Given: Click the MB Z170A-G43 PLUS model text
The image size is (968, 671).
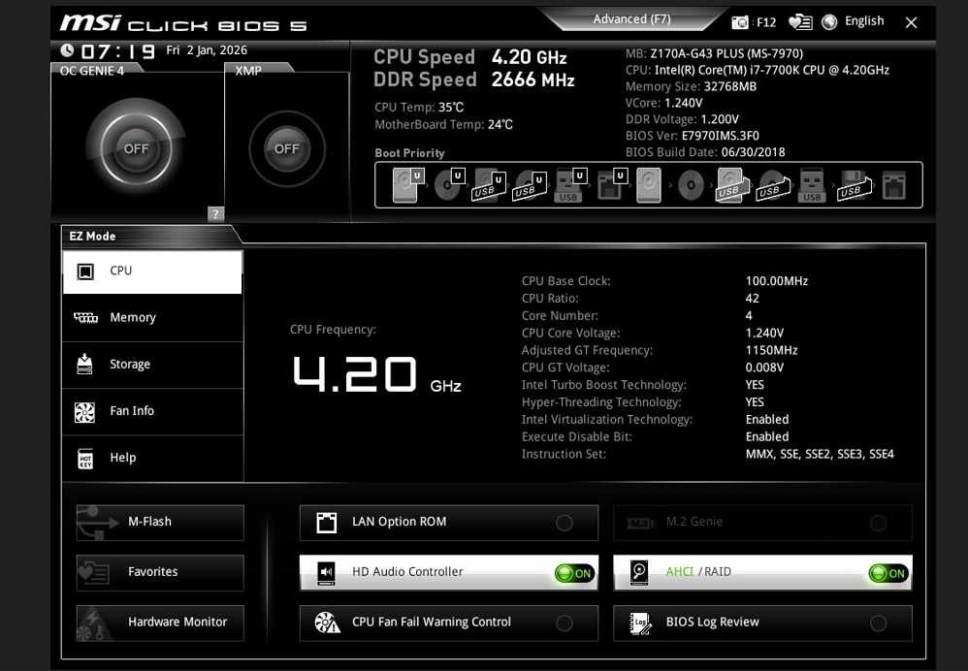Looking at the screenshot, I should pos(714,53).
